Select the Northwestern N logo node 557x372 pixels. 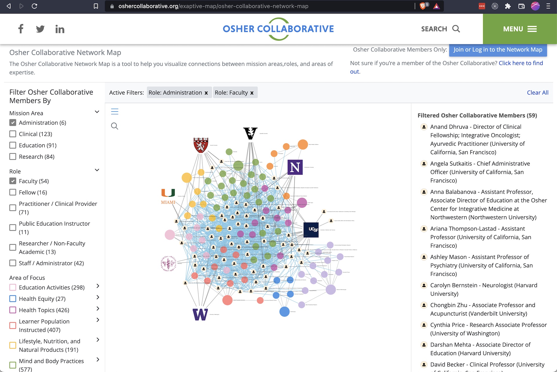[295, 167]
